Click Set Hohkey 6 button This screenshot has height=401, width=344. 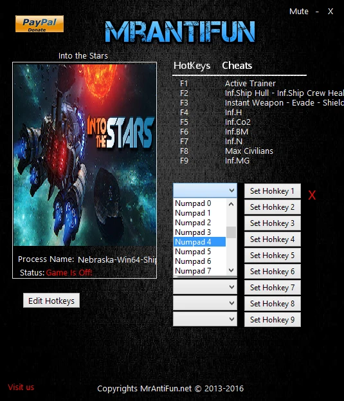(272, 272)
